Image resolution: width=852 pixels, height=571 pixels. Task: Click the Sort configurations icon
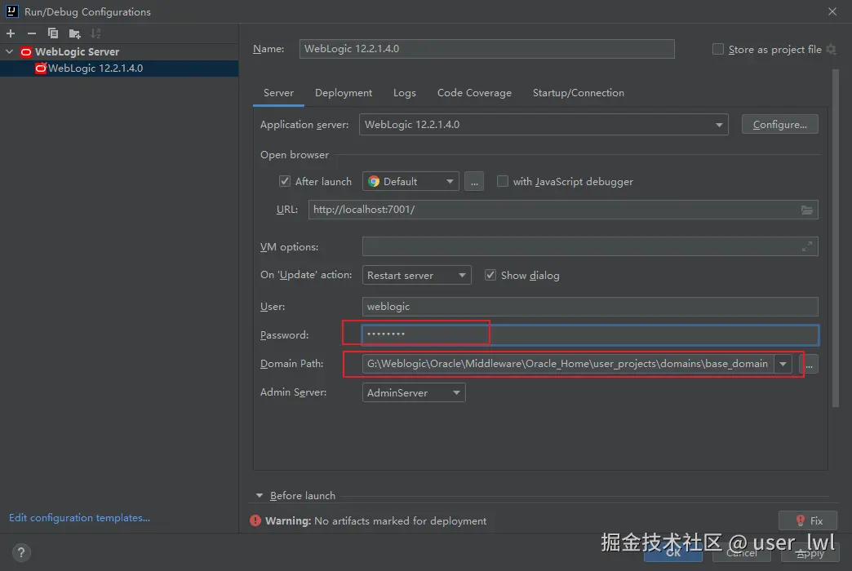click(x=95, y=33)
